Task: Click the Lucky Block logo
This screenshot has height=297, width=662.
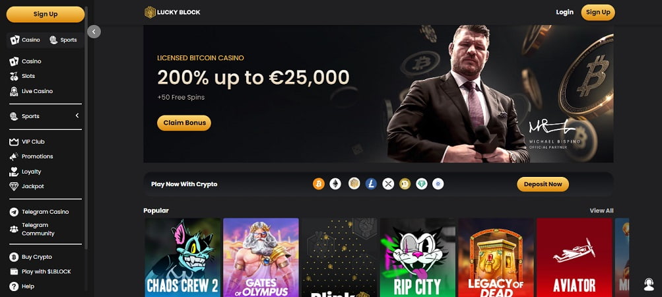Action: click(x=172, y=13)
